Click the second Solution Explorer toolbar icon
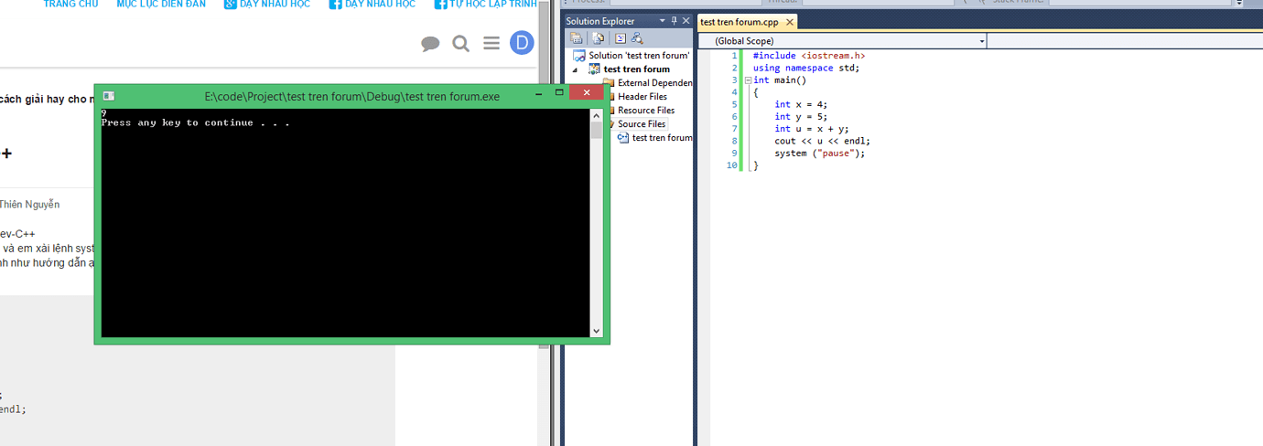1263x446 pixels. click(598, 38)
